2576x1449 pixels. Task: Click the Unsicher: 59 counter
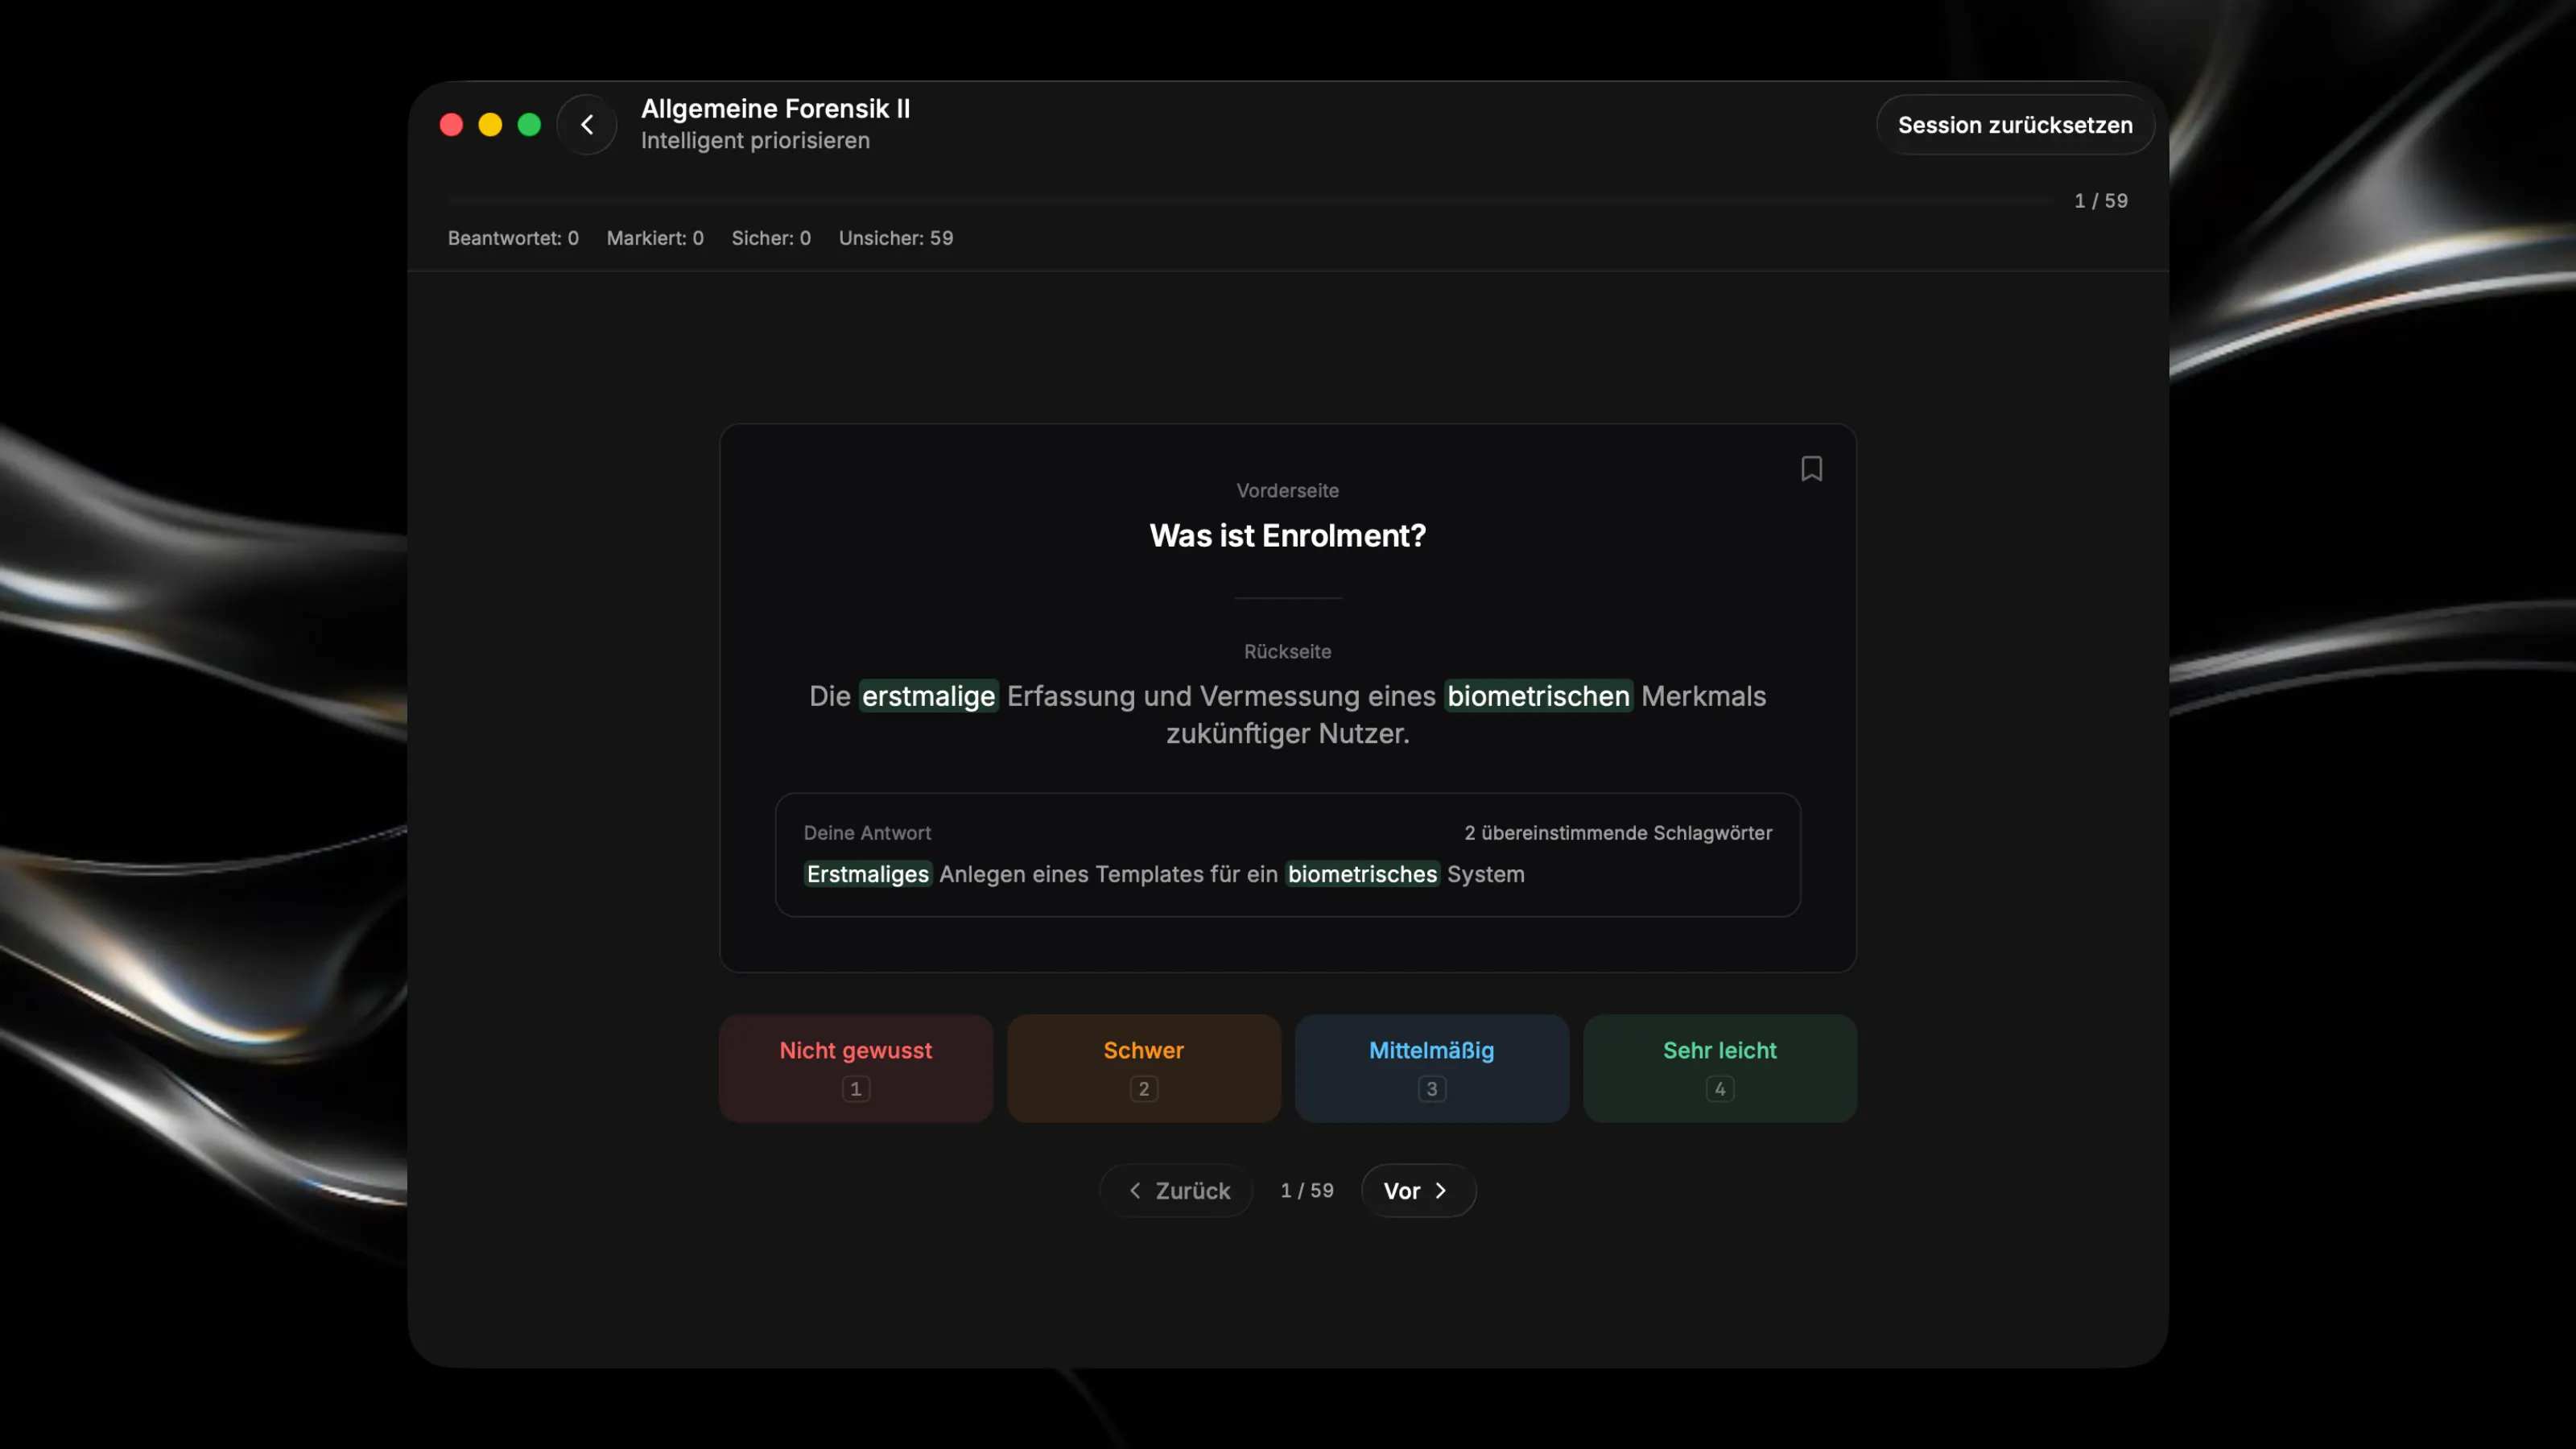[x=896, y=238]
